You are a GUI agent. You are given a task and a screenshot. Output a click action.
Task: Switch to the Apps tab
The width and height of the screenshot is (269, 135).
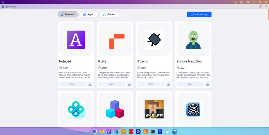point(88,14)
